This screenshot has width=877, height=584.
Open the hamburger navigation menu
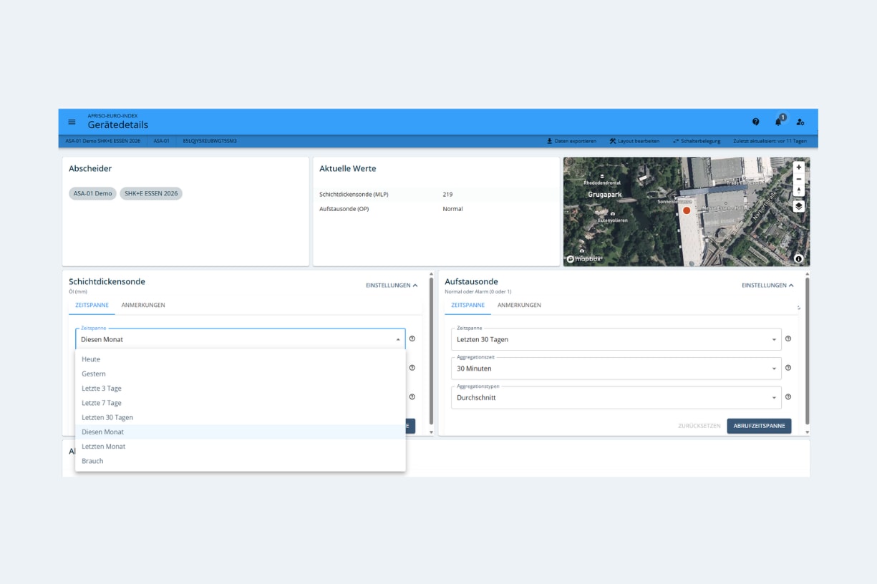tap(72, 122)
